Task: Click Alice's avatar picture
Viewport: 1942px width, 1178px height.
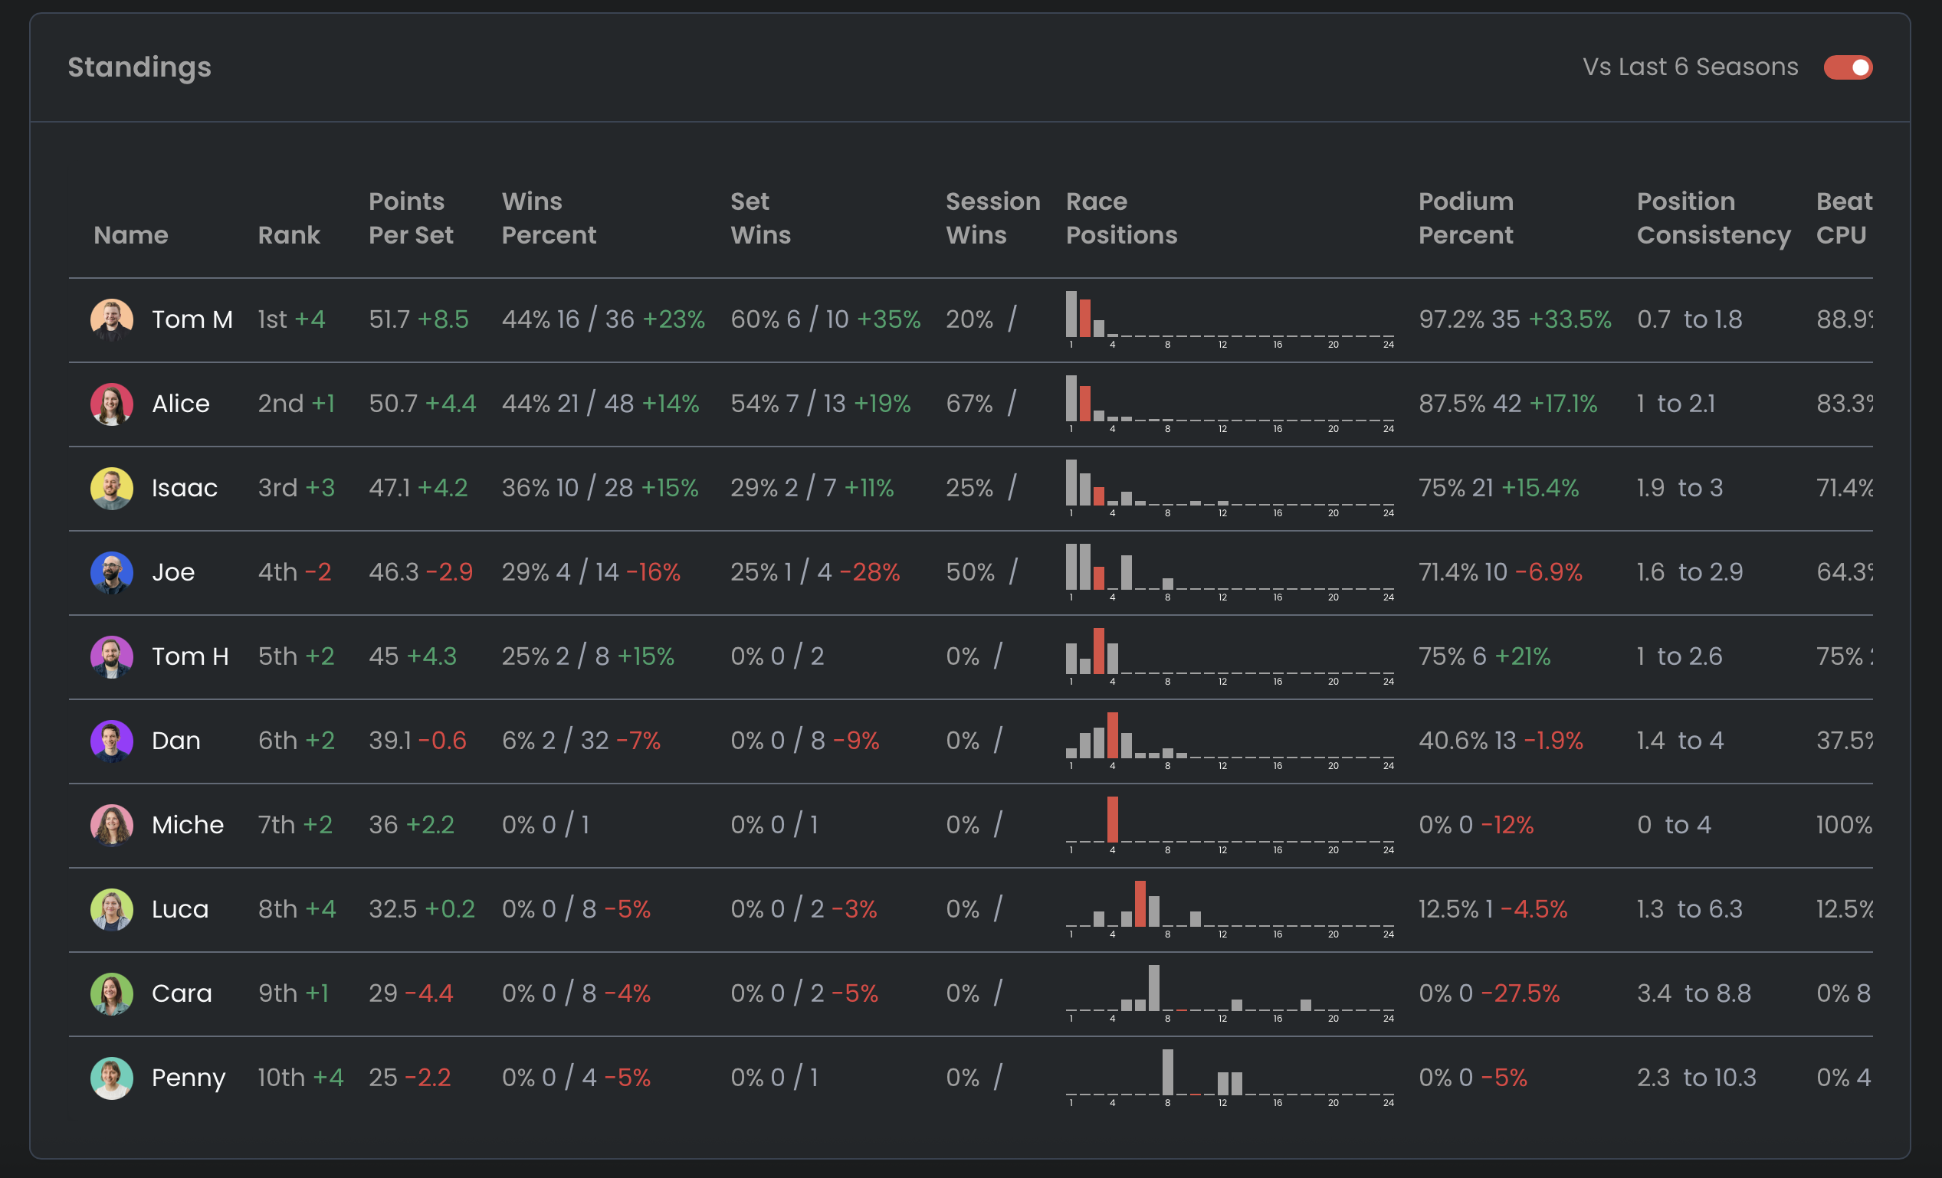Action: 111,404
